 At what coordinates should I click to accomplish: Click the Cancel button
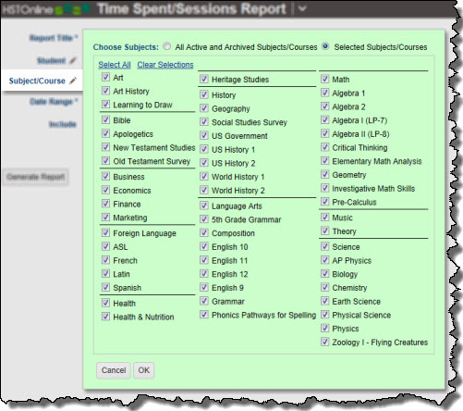tap(114, 370)
